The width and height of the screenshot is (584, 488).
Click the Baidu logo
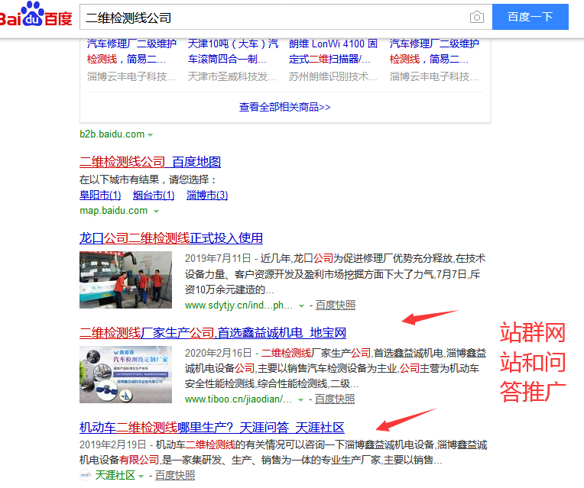click(36, 15)
